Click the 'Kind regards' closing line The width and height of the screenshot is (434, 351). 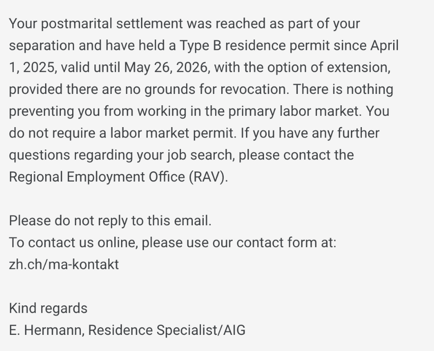pos(48,308)
